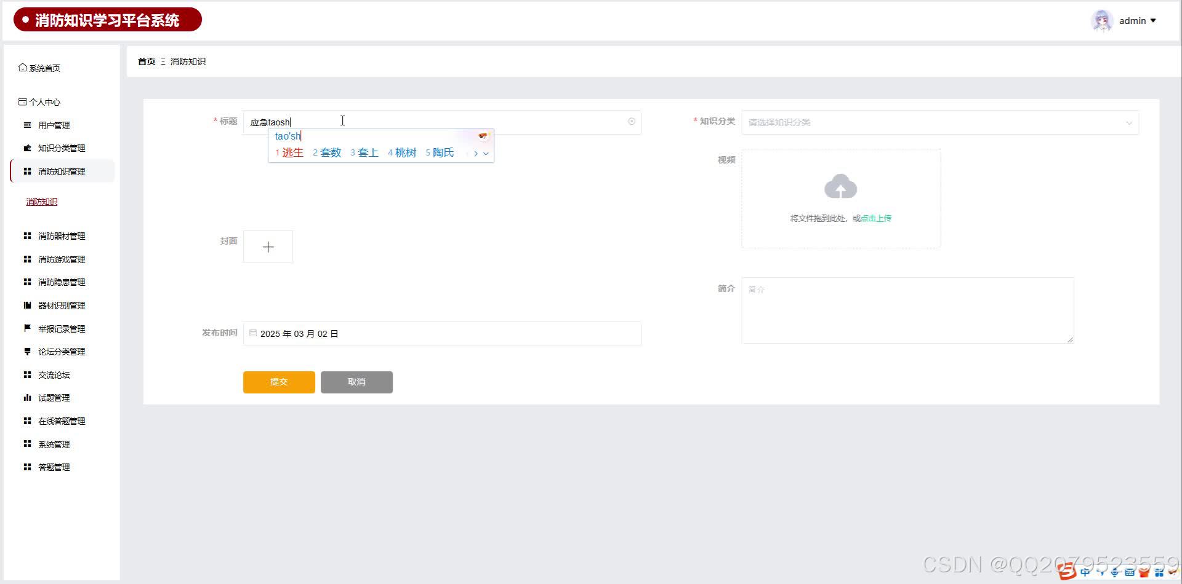Open 知识分类管理 in the sidebar
Screen dimensions: 1182x584
pyautogui.click(x=62, y=148)
